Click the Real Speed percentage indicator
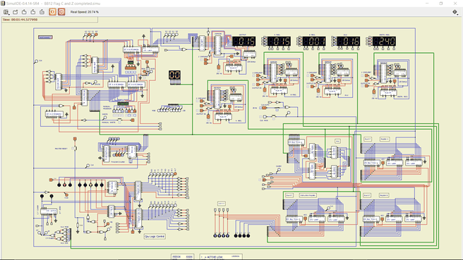The image size is (463, 260). pyautogui.click(x=85, y=12)
